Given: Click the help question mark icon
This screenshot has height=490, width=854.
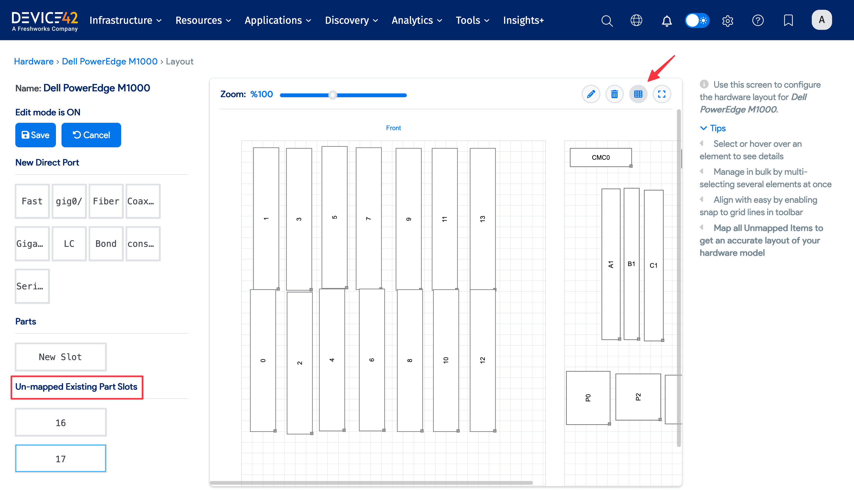Looking at the screenshot, I should [758, 21].
